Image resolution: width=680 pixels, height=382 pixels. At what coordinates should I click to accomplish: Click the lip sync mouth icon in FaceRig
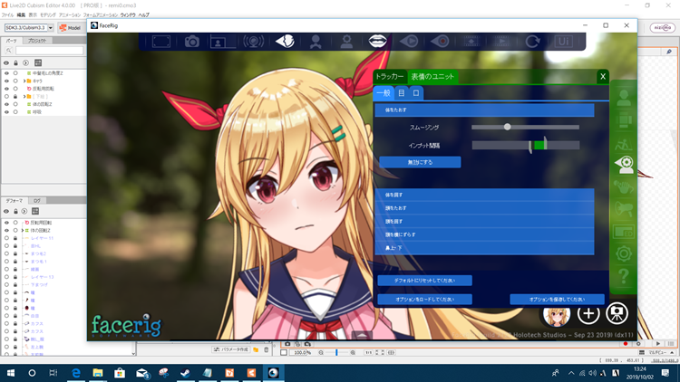pos(378,41)
